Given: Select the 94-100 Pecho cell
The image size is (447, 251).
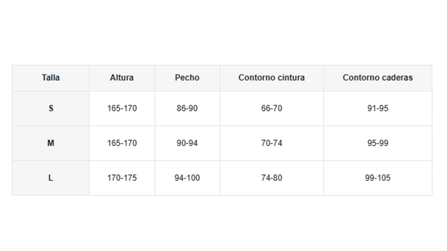Looking at the screenshot, I should pyautogui.click(x=187, y=178).
